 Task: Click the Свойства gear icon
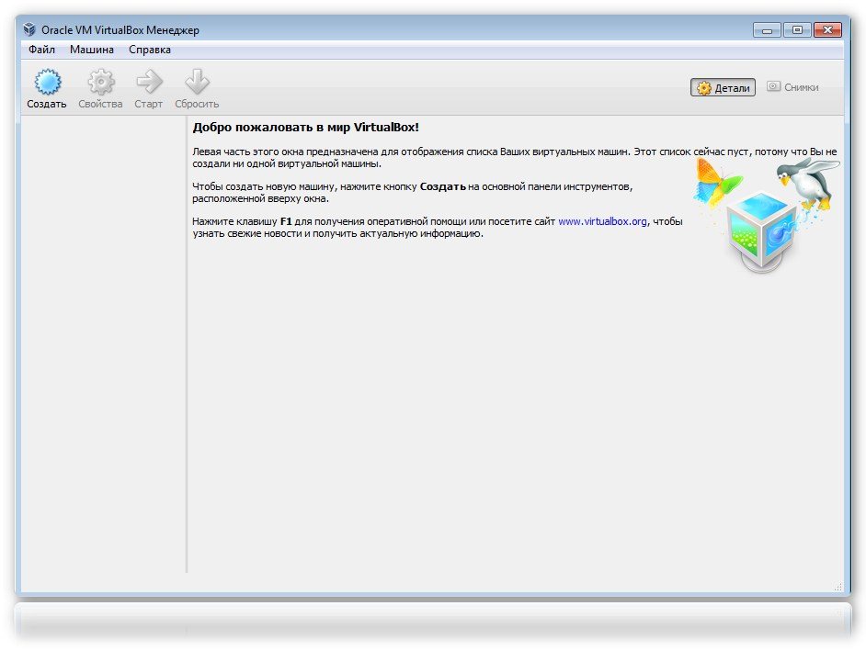click(x=100, y=84)
